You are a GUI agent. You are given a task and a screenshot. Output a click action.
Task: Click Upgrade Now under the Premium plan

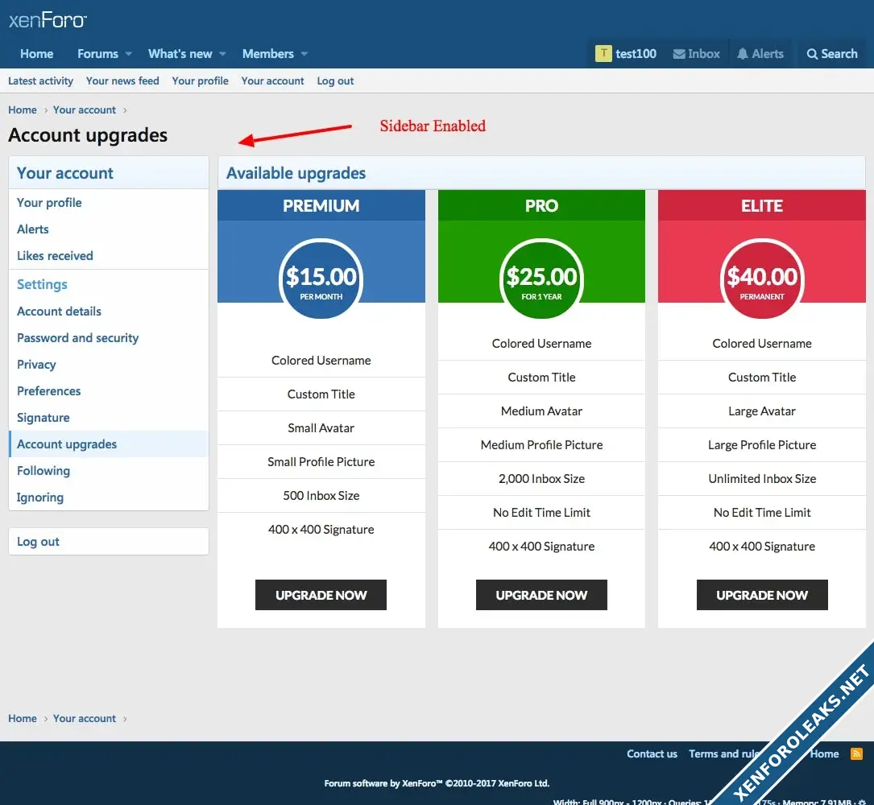pos(321,595)
